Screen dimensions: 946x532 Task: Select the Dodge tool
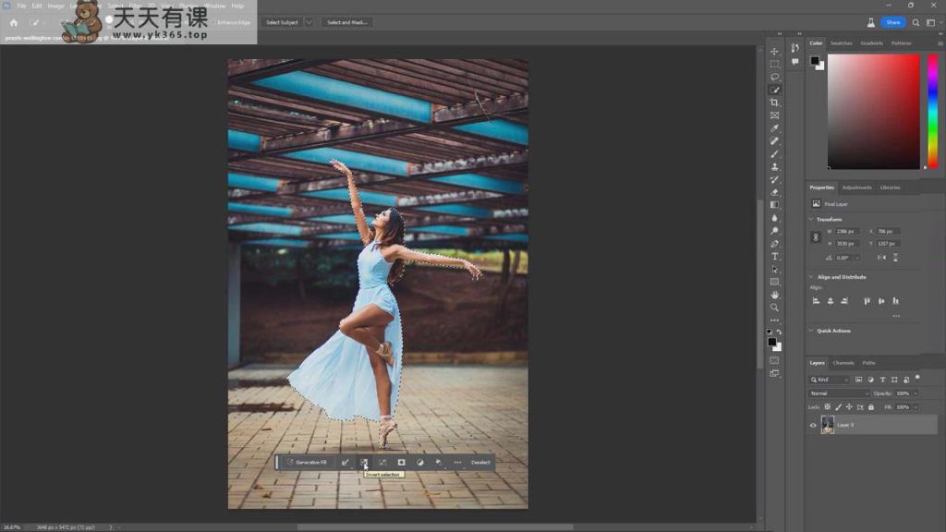(775, 231)
